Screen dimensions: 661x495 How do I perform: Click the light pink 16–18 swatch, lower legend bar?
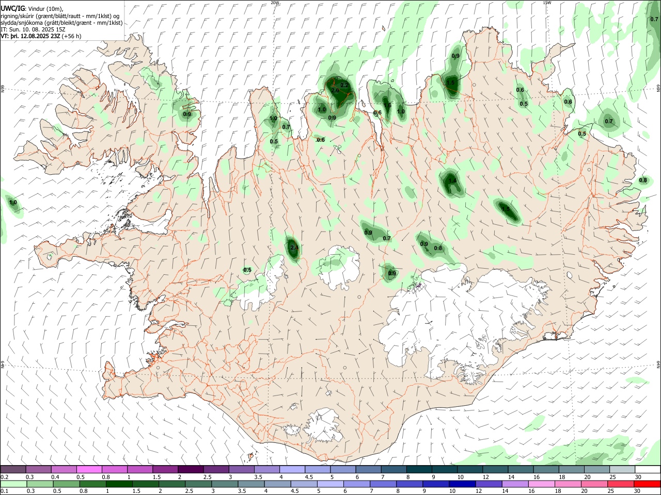tap(542, 484)
